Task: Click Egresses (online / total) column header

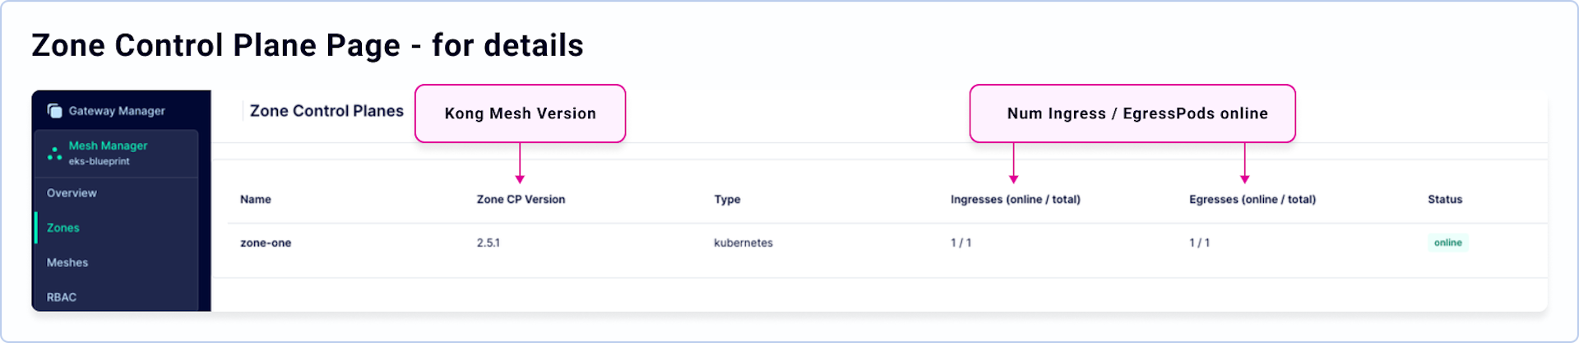Action: click(1252, 199)
